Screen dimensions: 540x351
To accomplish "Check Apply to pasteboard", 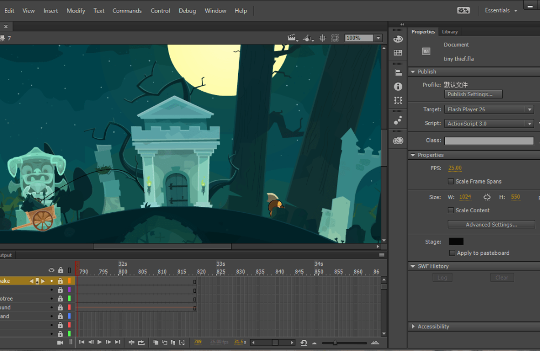I will (452, 253).
